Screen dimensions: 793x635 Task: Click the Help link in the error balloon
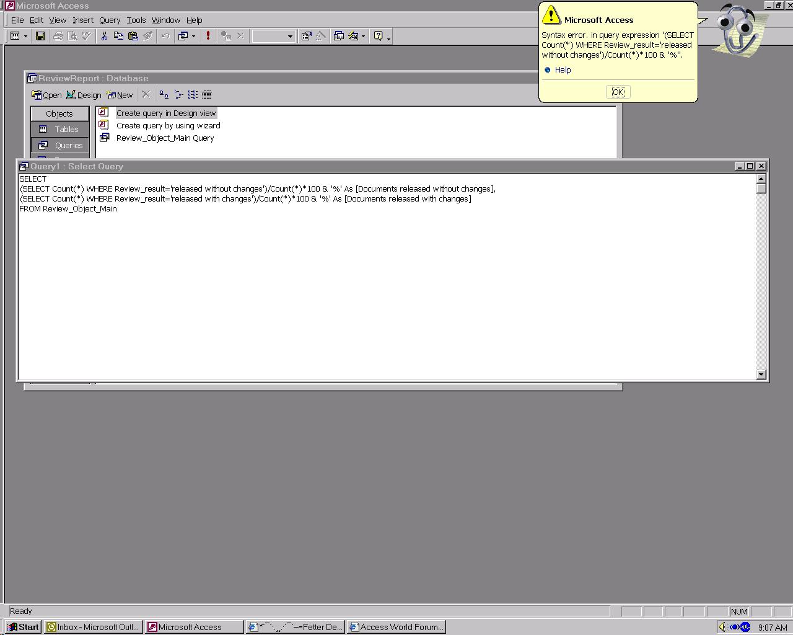[563, 69]
